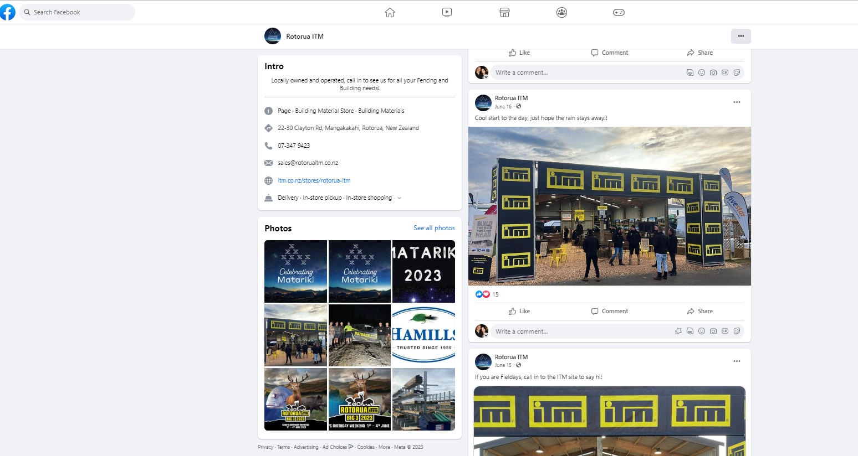Like the June 16 'Cool start' post
Viewport: 858px width, 456px height.
519,311
